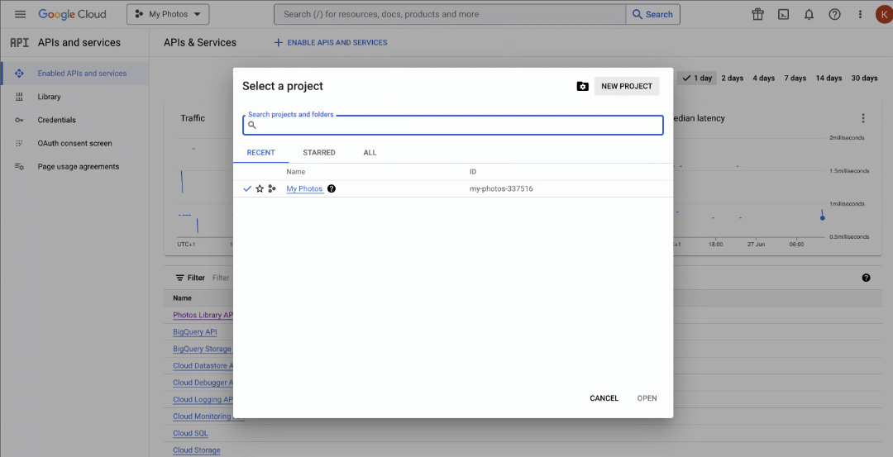Open the Cloud Logging API link
Image resolution: width=893 pixels, height=457 pixels.
pyautogui.click(x=203, y=399)
